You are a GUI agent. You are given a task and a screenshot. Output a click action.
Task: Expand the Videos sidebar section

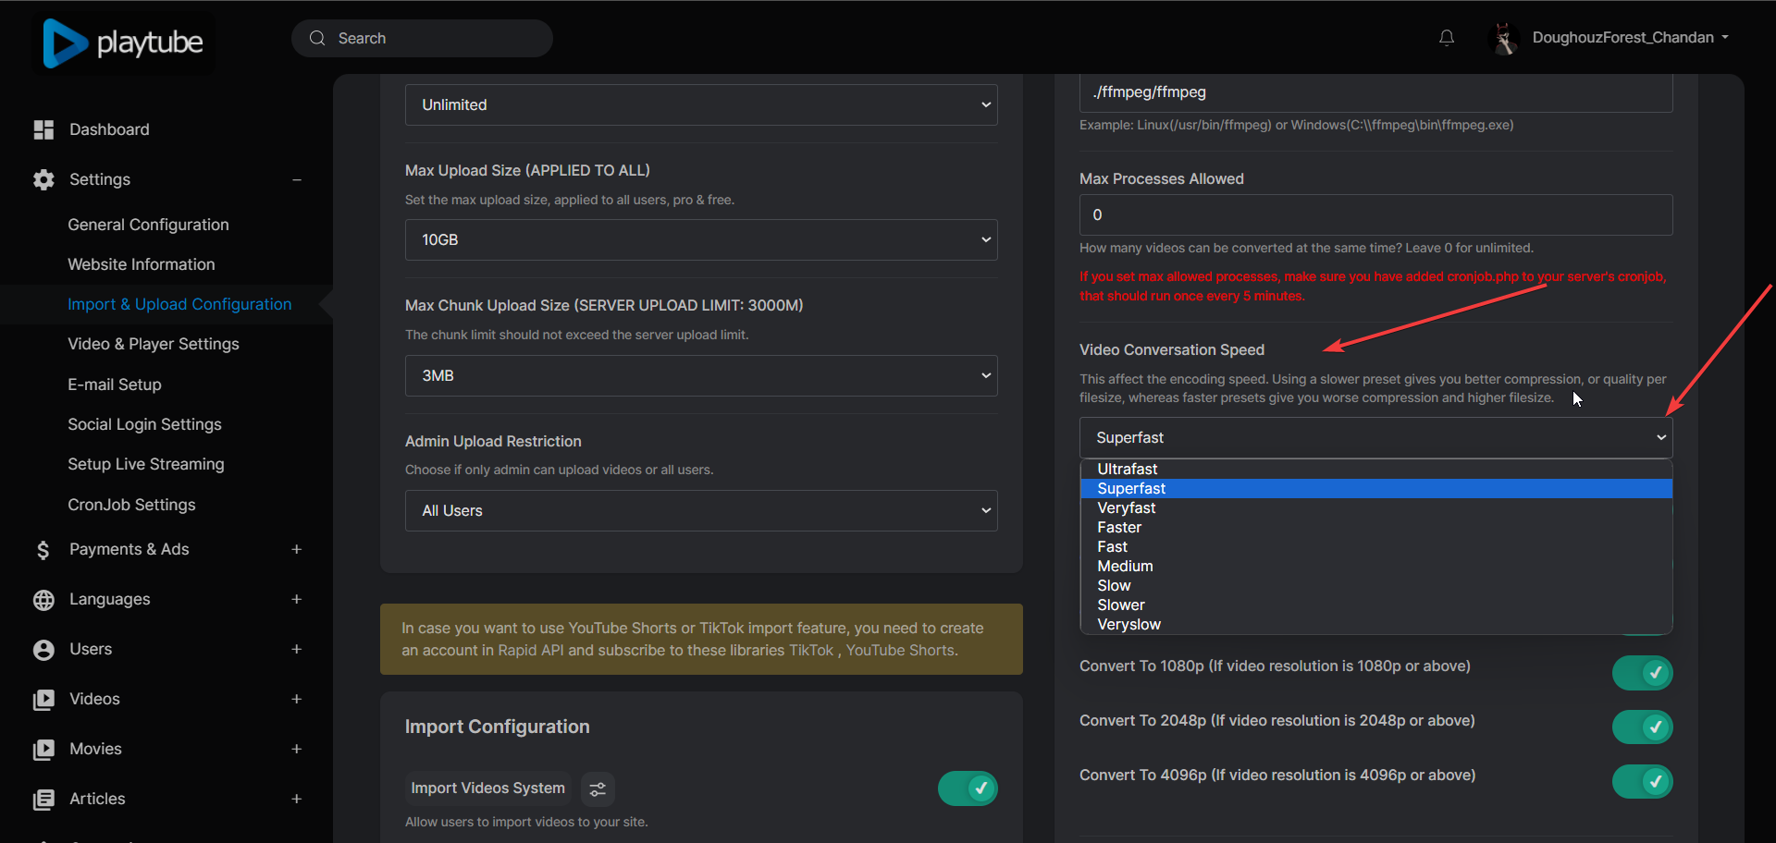[x=296, y=700]
